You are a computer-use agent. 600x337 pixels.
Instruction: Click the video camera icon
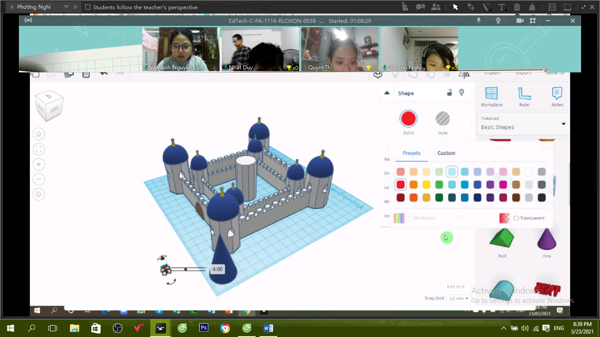[x=520, y=21]
